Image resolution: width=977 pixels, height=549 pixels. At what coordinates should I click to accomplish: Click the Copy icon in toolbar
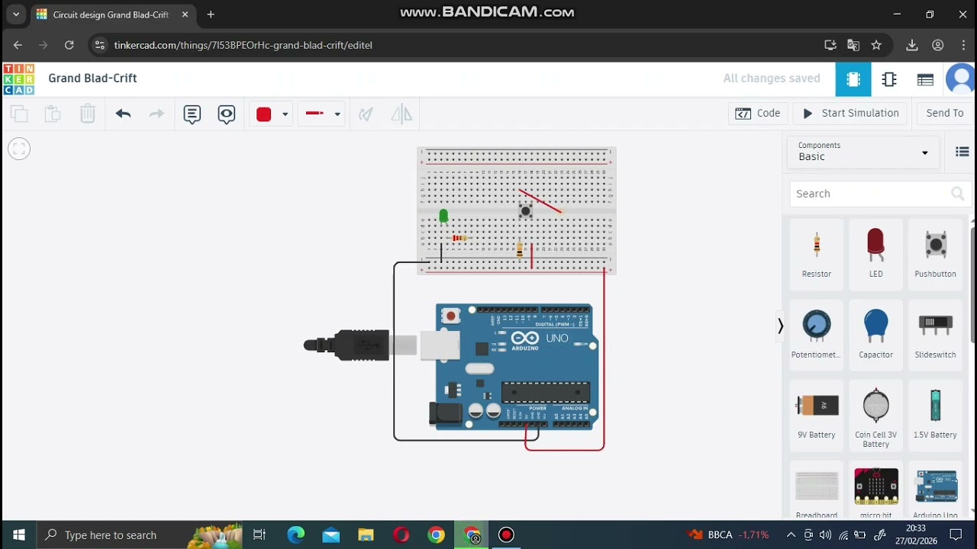[19, 114]
